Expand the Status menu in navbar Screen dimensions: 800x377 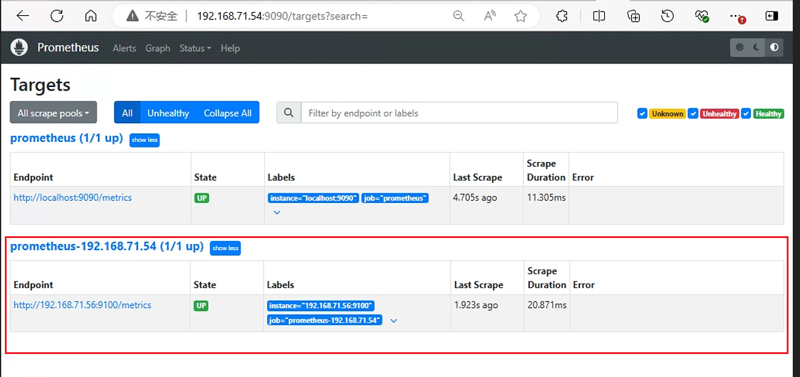(195, 48)
